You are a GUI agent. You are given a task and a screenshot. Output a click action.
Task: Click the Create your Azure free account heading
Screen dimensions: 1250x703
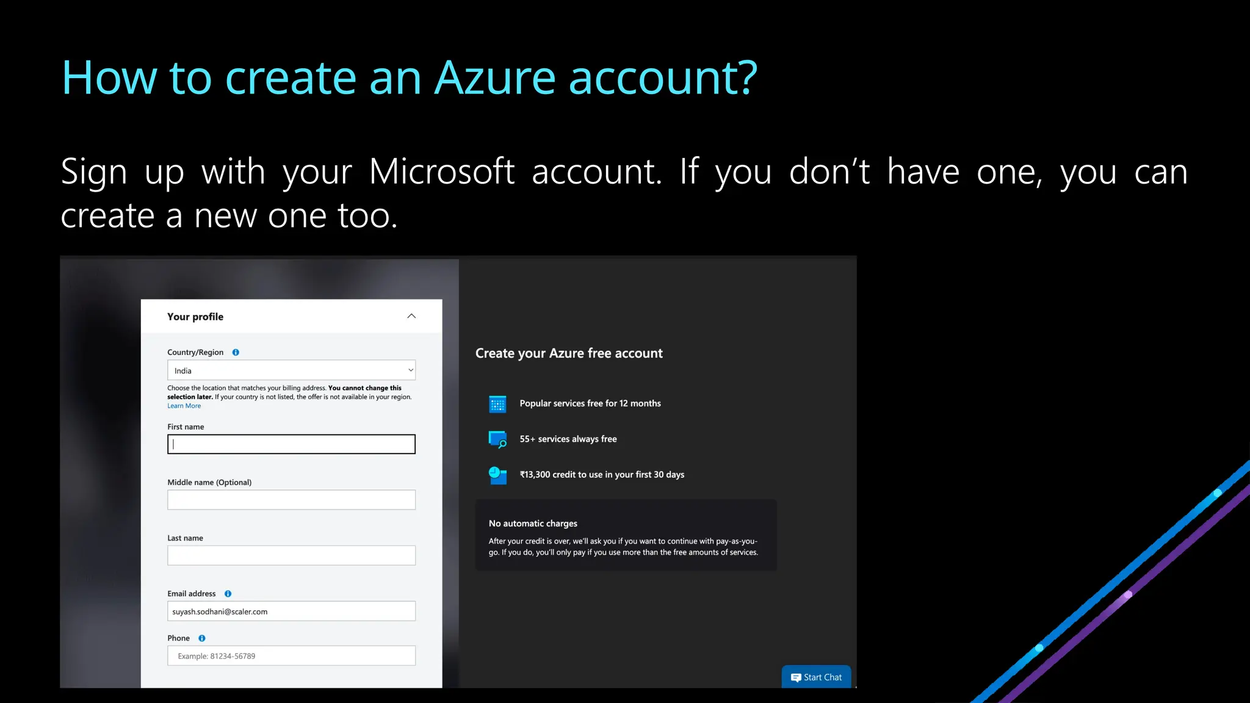(569, 353)
